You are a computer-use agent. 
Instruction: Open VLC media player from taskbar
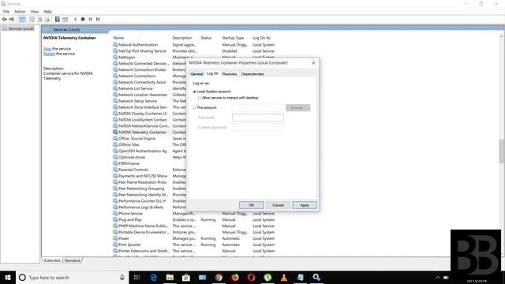tap(284, 277)
